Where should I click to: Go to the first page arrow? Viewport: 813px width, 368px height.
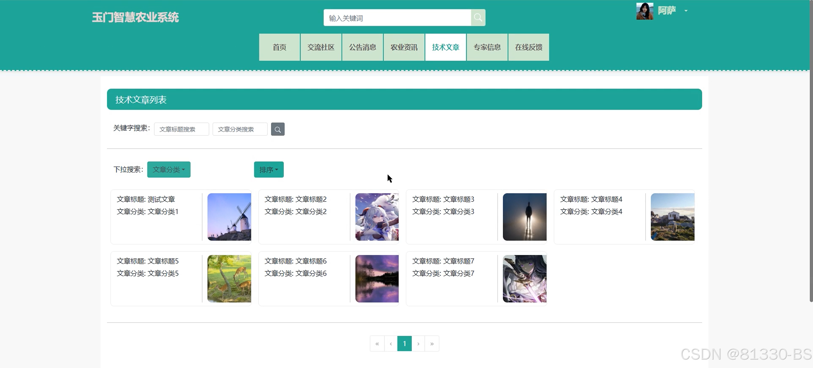coord(377,343)
